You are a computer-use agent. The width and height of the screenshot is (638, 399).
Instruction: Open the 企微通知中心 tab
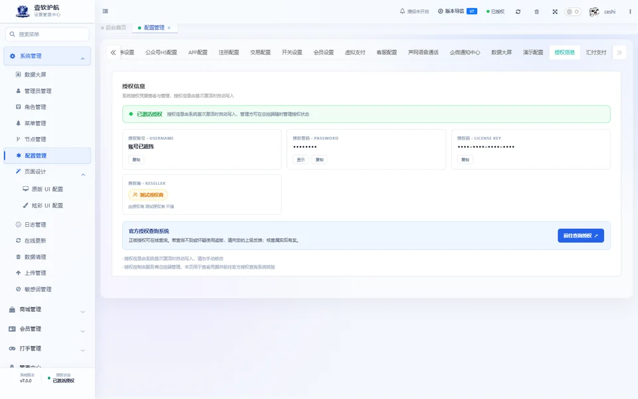point(465,53)
